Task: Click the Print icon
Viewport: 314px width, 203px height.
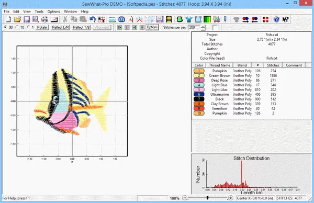Action: 44,19
